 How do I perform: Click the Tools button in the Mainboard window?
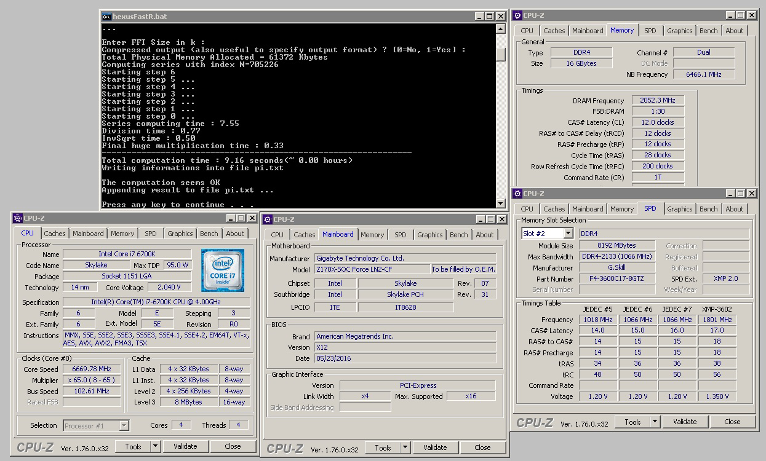[383, 448]
